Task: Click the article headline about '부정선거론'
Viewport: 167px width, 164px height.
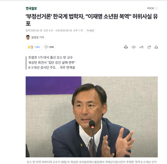Action: [x=92, y=20]
